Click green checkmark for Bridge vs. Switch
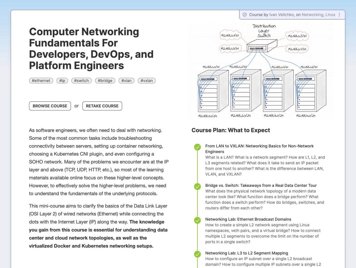Screen dimensions: 356x268 (197, 187)
